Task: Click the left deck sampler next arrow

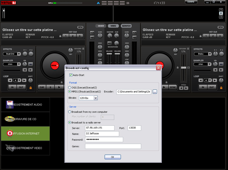Action: [30, 70]
